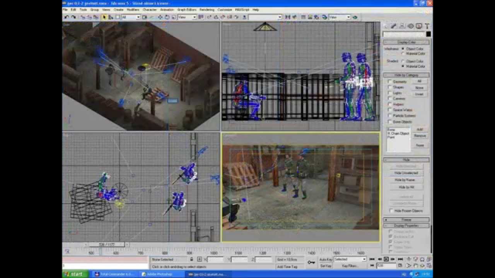Click the large key set-keys icon

311,262
